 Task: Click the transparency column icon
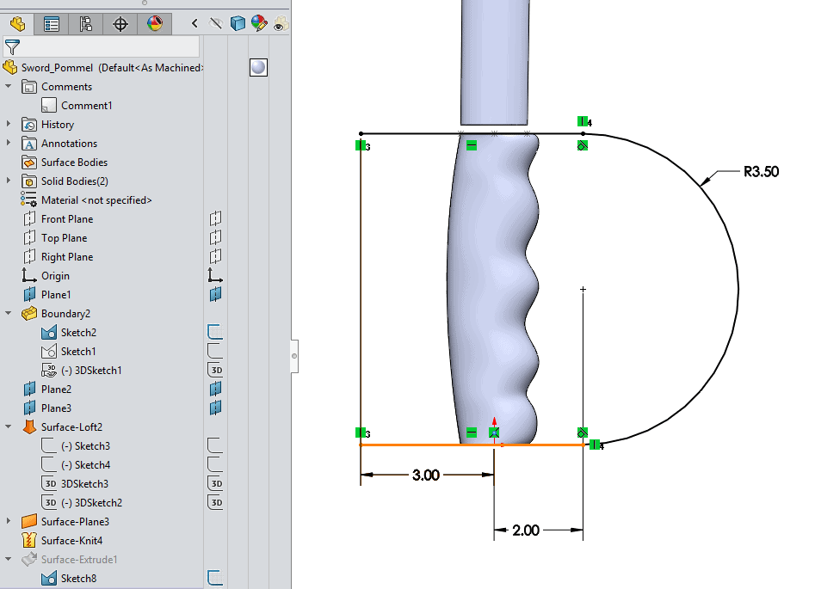pos(280,25)
